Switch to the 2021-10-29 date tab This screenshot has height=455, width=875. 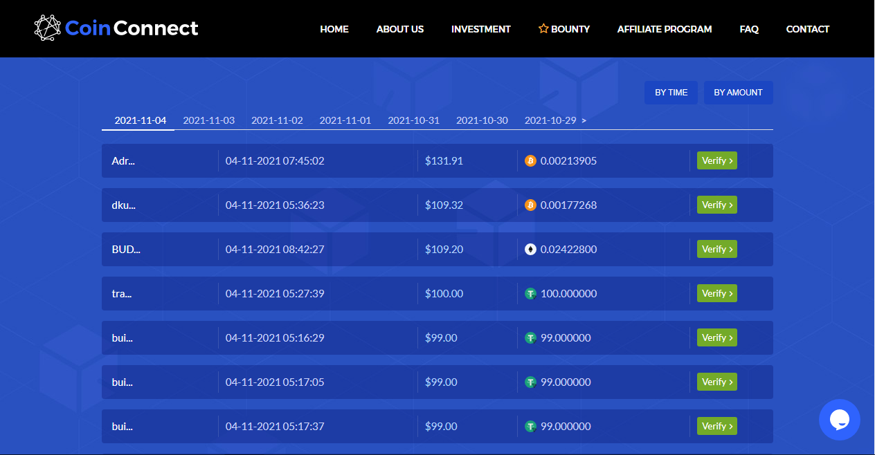[550, 120]
